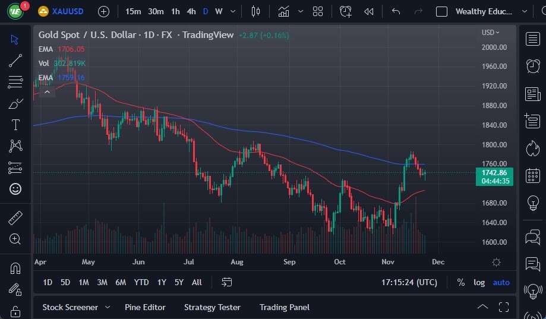Toggle the log scale option
Image resolution: width=546 pixels, height=319 pixels.
coord(479,282)
